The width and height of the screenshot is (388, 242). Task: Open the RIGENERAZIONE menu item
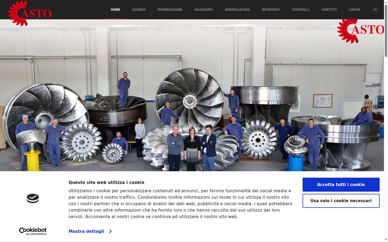coord(170,10)
